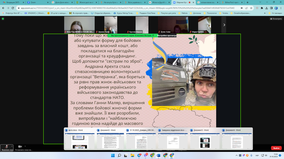Open the Настройки просмотра view options
The height and width of the screenshot is (159, 284).
click(167, 35)
